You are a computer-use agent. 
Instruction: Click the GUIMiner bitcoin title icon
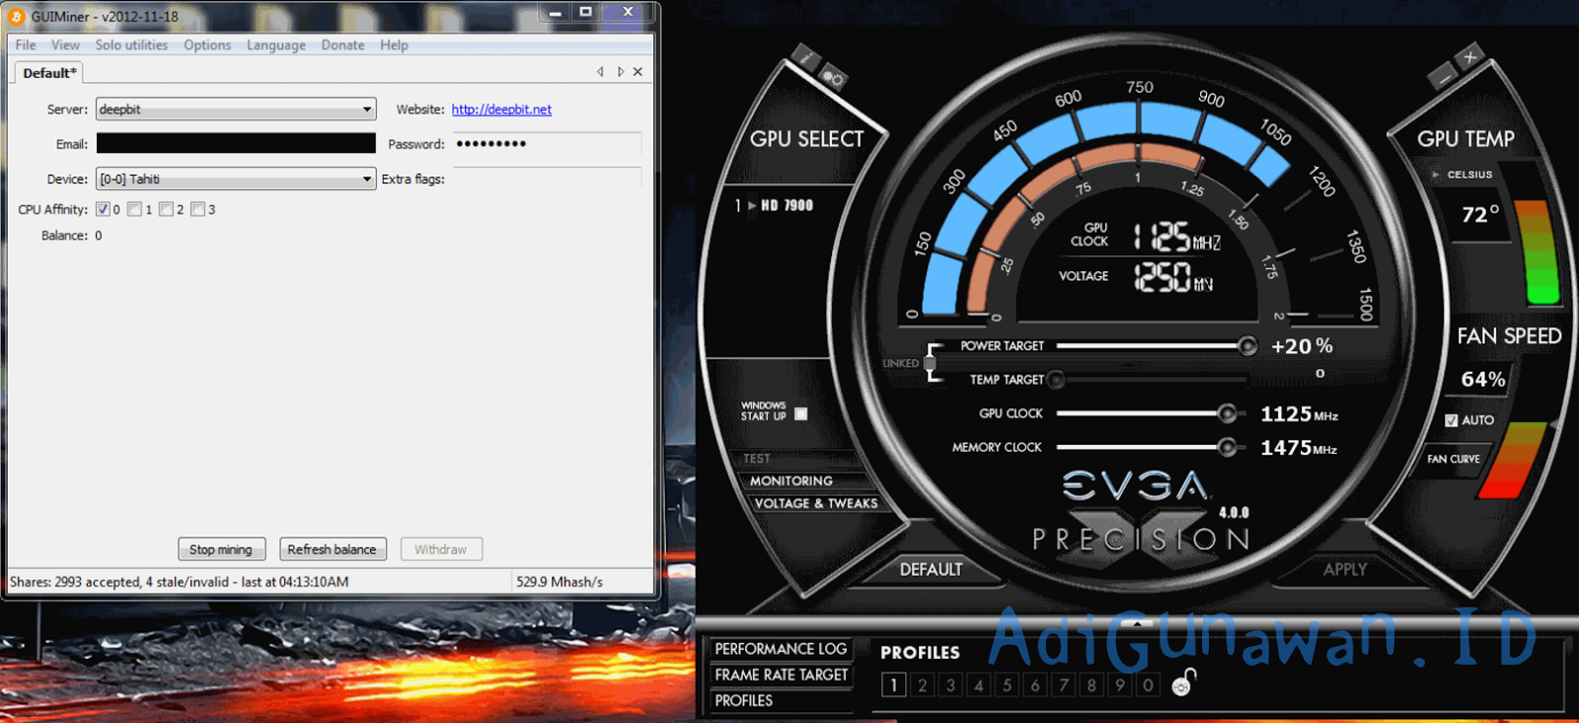pyautogui.click(x=17, y=16)
